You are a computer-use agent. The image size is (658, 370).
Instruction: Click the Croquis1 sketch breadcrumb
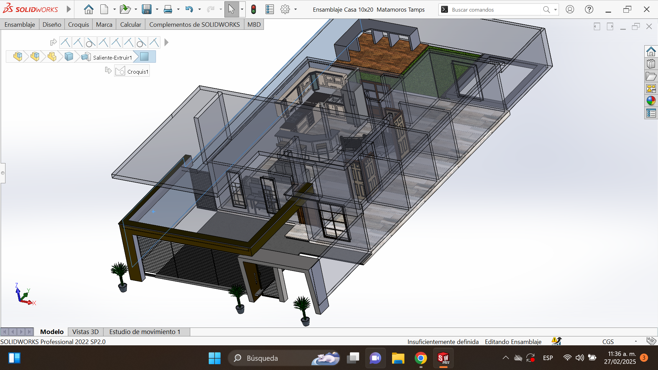click(132, 72)
